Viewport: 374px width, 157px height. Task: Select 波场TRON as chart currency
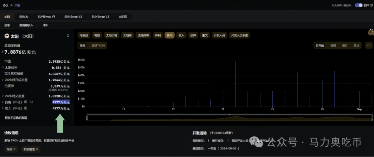coord(98,45)
